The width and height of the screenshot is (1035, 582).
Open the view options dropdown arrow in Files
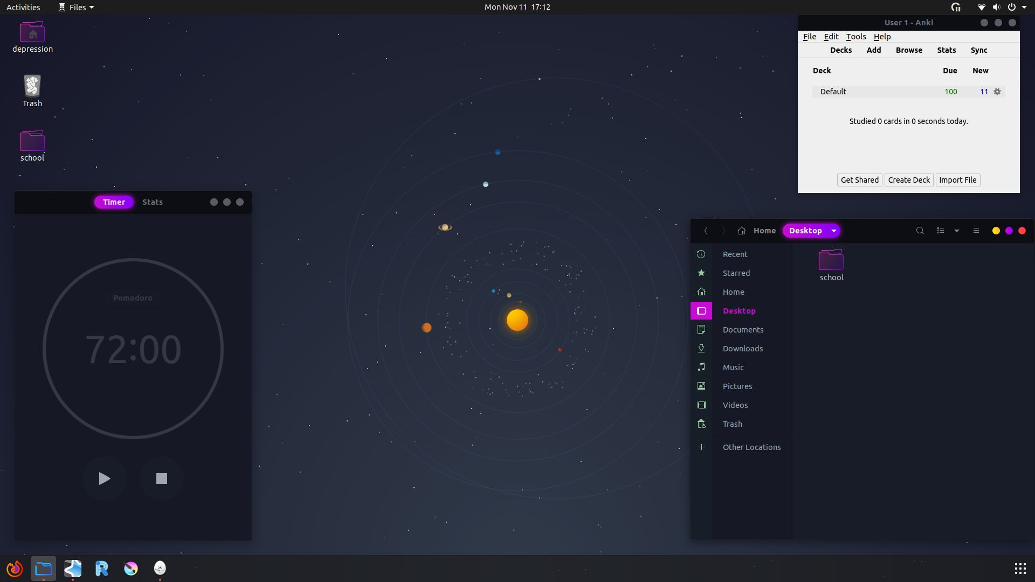click(x=956, y=230)
